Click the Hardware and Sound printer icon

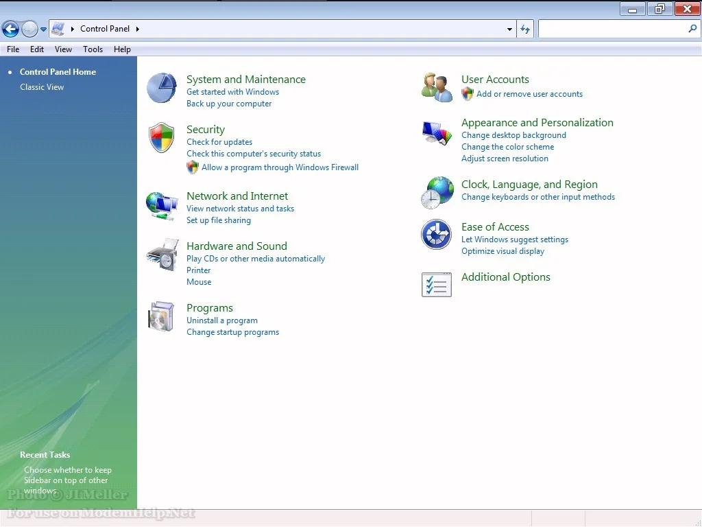coord(162,255)
